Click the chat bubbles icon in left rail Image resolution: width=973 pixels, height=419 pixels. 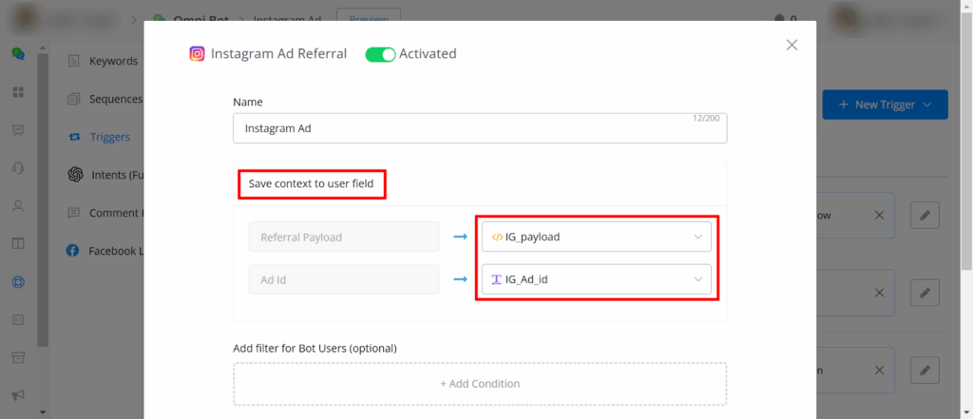[x=17, y=54]
